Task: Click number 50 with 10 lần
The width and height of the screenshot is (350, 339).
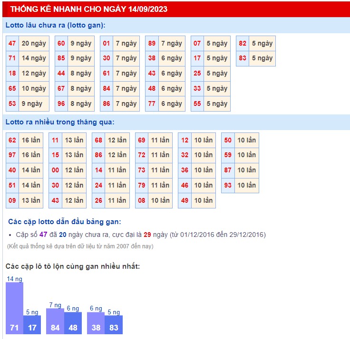Action: (228, 140)
